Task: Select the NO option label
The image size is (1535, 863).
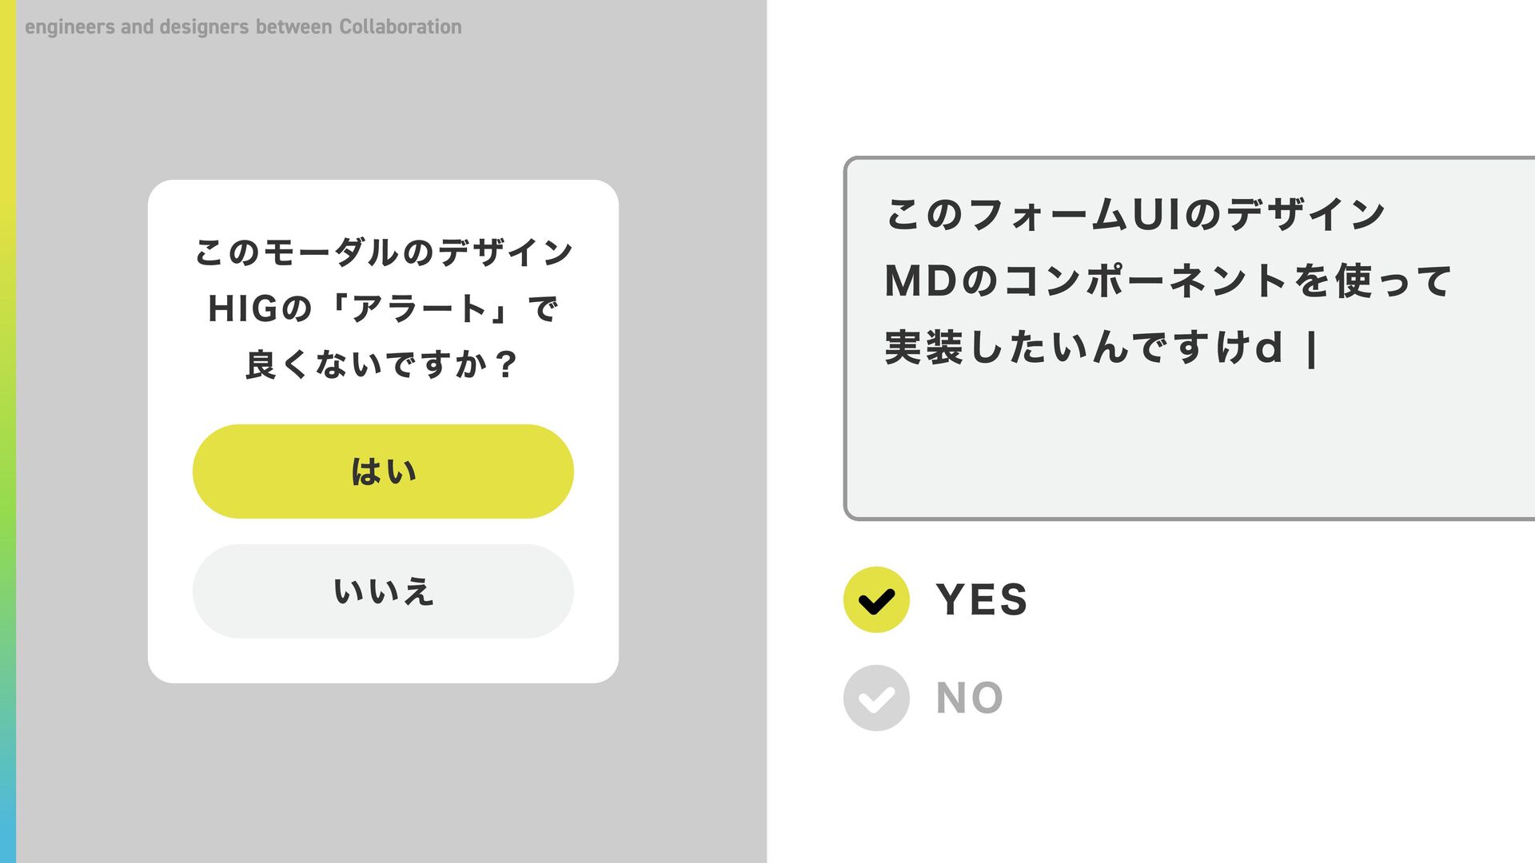Action: tap(970, 698)
